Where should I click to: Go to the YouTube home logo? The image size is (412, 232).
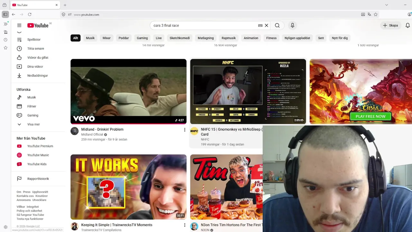[x=38, y=25]
